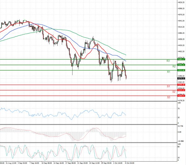Click the 4290.20 price axis value
The width and height of the screenshot is (186, 165).
(x=181, y=76)
